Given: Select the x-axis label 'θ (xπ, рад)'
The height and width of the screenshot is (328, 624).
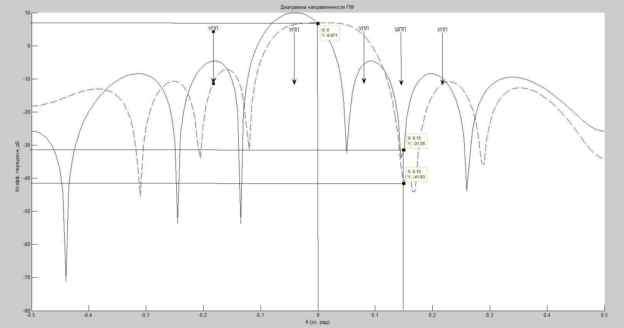Looking at the screenshot, I should (x=318, y=322).
